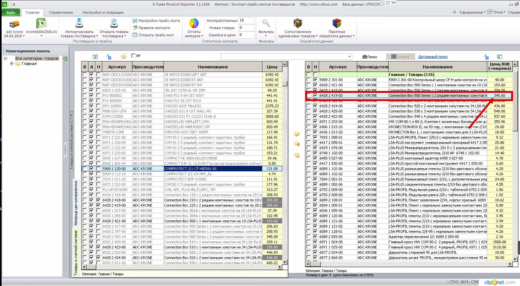Click the binoculars search icon
The height and width of the screenshot is (286, 520).
point(365,57)
